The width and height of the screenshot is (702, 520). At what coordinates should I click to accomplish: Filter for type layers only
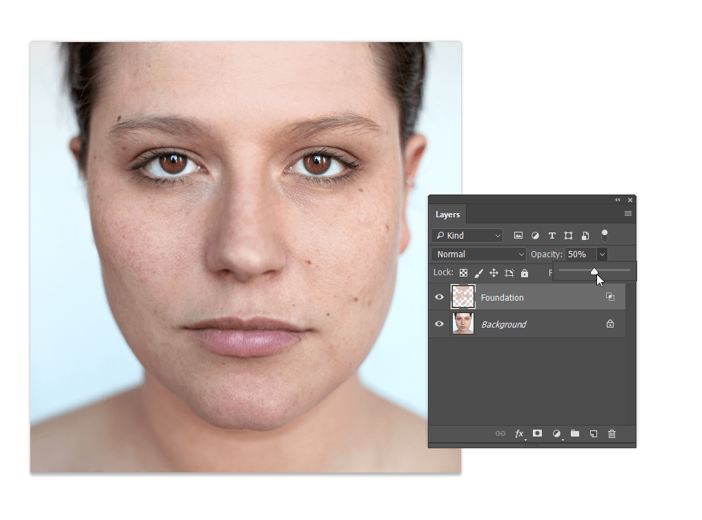552,236
